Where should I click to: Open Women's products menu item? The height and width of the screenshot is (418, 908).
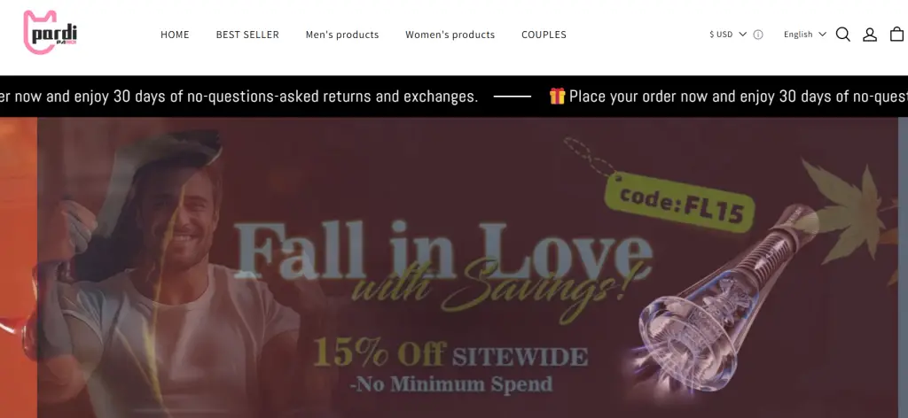[x=450, y=35]
